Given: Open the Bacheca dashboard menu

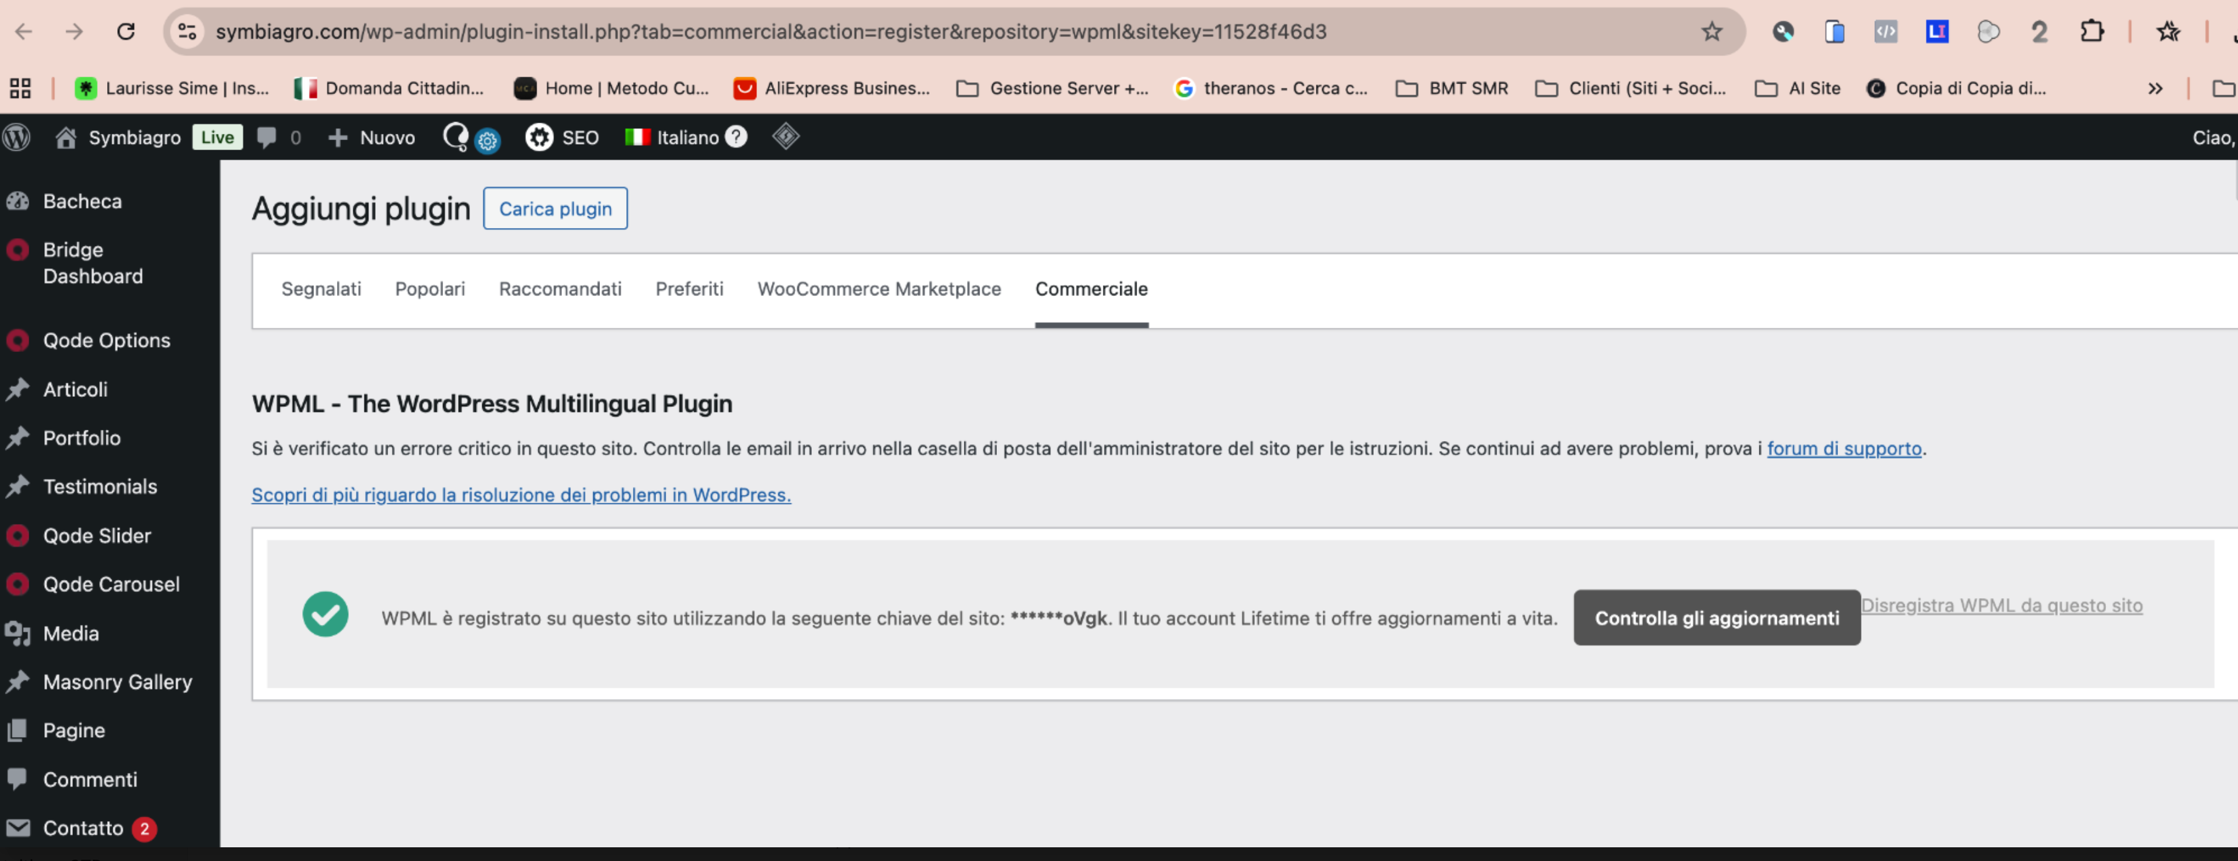Looking at the screenshot, I should coord(82,202).
